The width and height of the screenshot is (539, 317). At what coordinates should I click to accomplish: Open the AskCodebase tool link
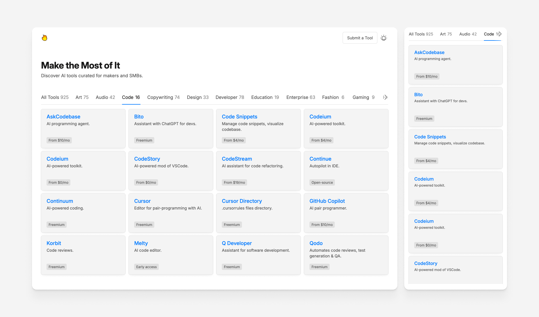(x=63, y=117)
